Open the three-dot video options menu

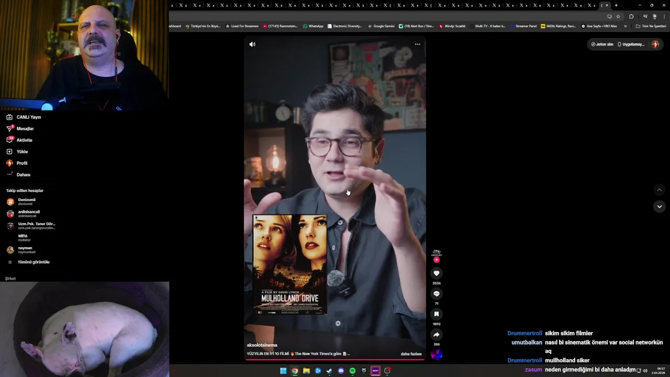click(x=418, y=44)
